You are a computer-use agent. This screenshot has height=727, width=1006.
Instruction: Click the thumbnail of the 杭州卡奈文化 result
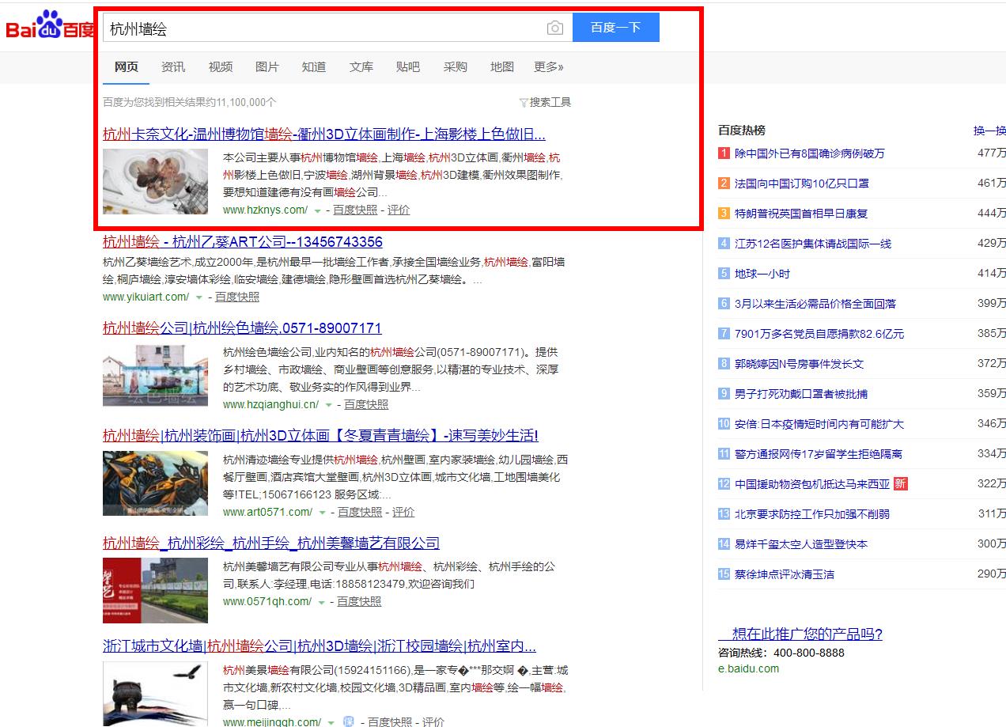click(155, 181)
